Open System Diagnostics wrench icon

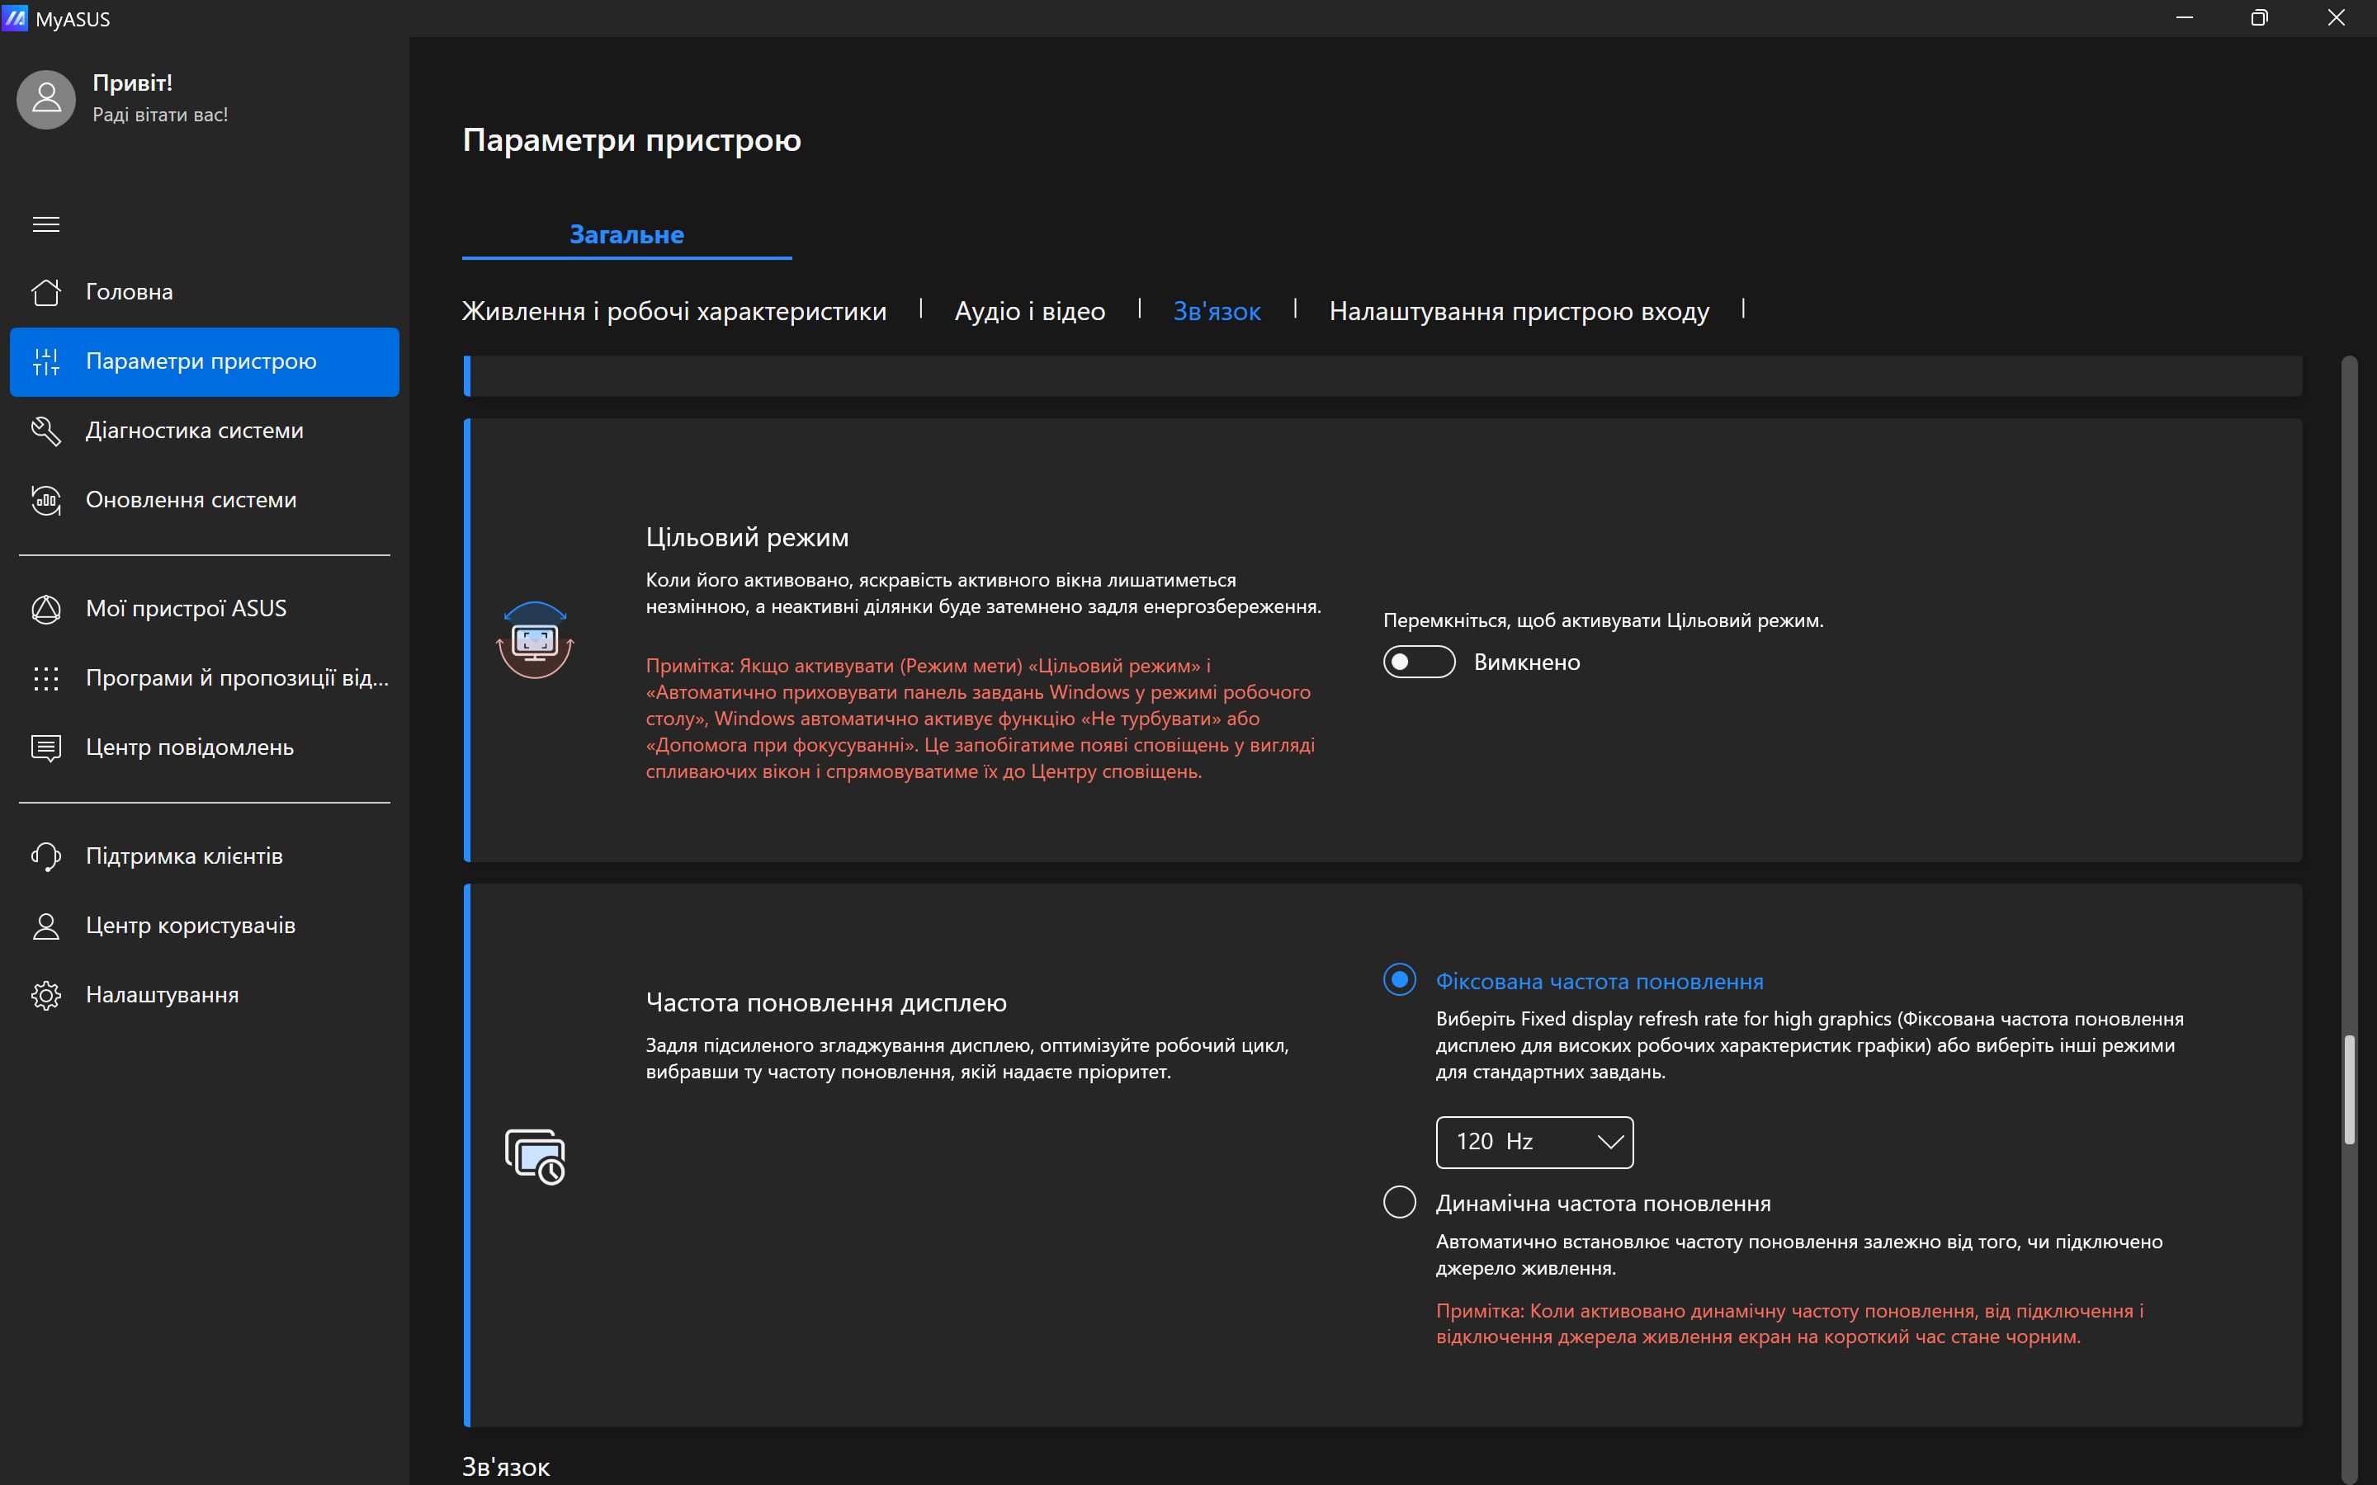click(46, 430)
